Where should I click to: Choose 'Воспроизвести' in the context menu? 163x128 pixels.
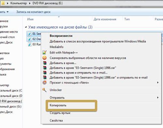coord(61,36)
